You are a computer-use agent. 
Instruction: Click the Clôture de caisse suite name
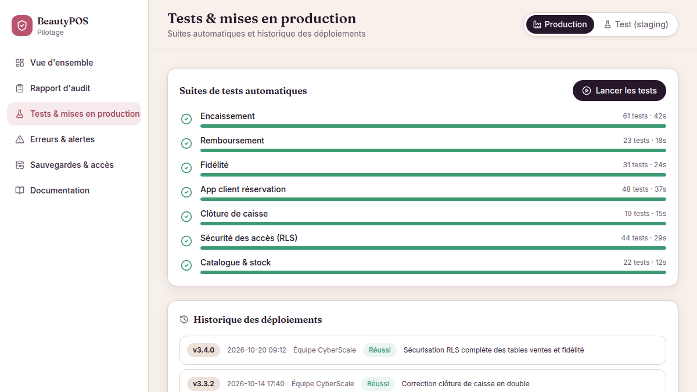click(x=234, y=214)
